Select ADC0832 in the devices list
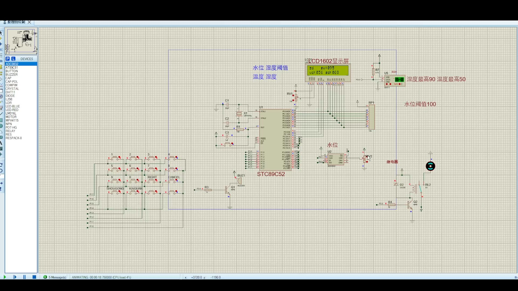This screenshot has height=291, width=518. 21,64
